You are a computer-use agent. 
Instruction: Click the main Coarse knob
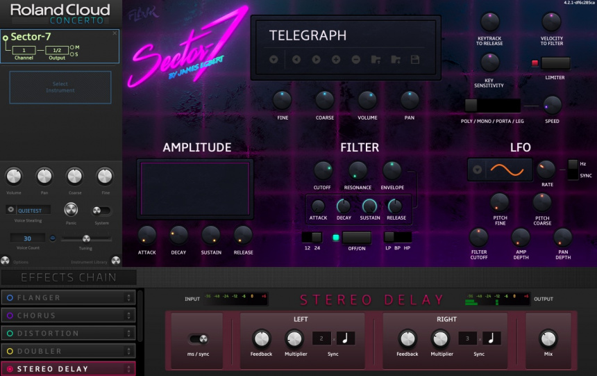325,100
